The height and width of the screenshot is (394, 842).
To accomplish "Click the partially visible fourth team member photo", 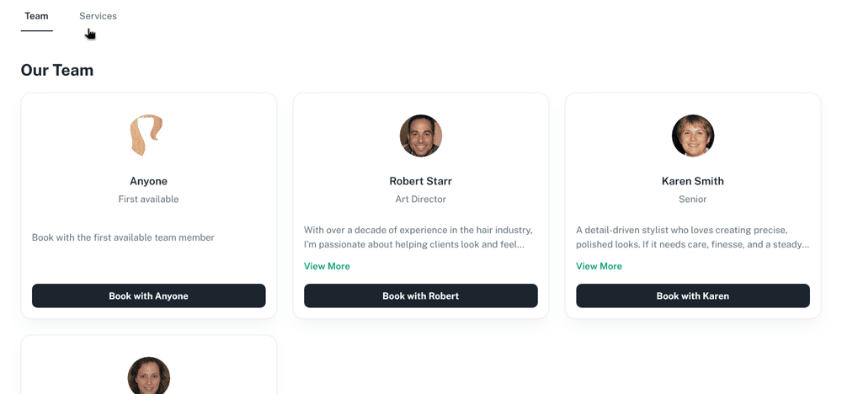I will pyautogui.click(x=149, y=376).
